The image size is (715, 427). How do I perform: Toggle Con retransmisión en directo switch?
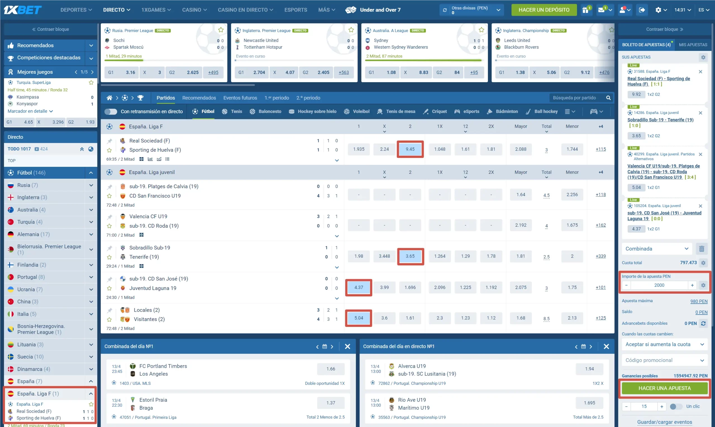tap(111, 112)
